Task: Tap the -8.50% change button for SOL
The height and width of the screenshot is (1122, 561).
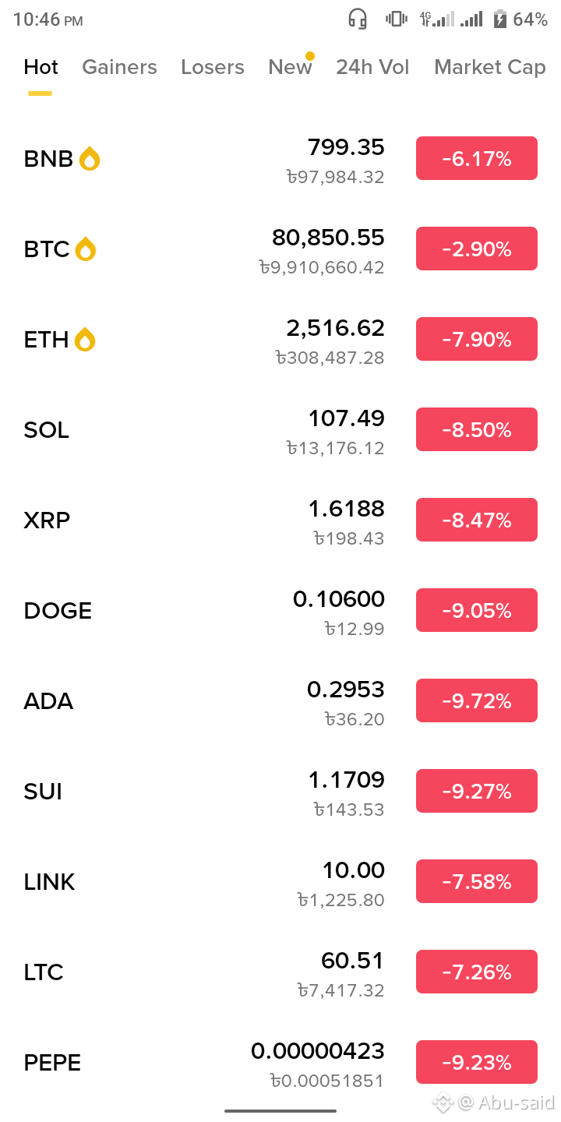Action: [x=477, y=429]
